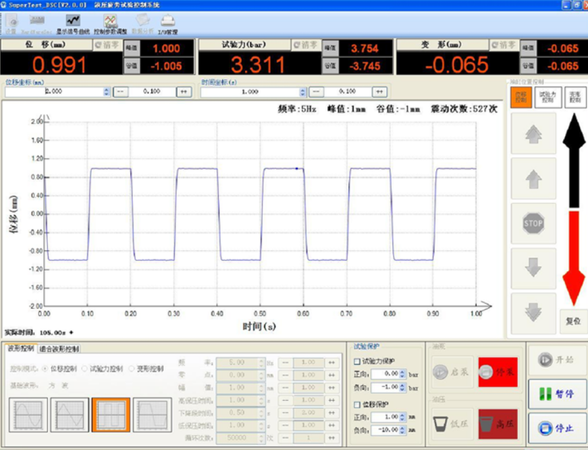
Task: Open 显示信号曲线 signal curve toolbar icon
Action: point(73,24)
